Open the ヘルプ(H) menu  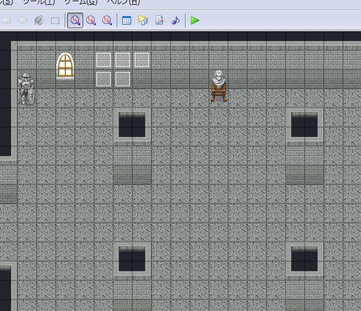tap(123, 2)
